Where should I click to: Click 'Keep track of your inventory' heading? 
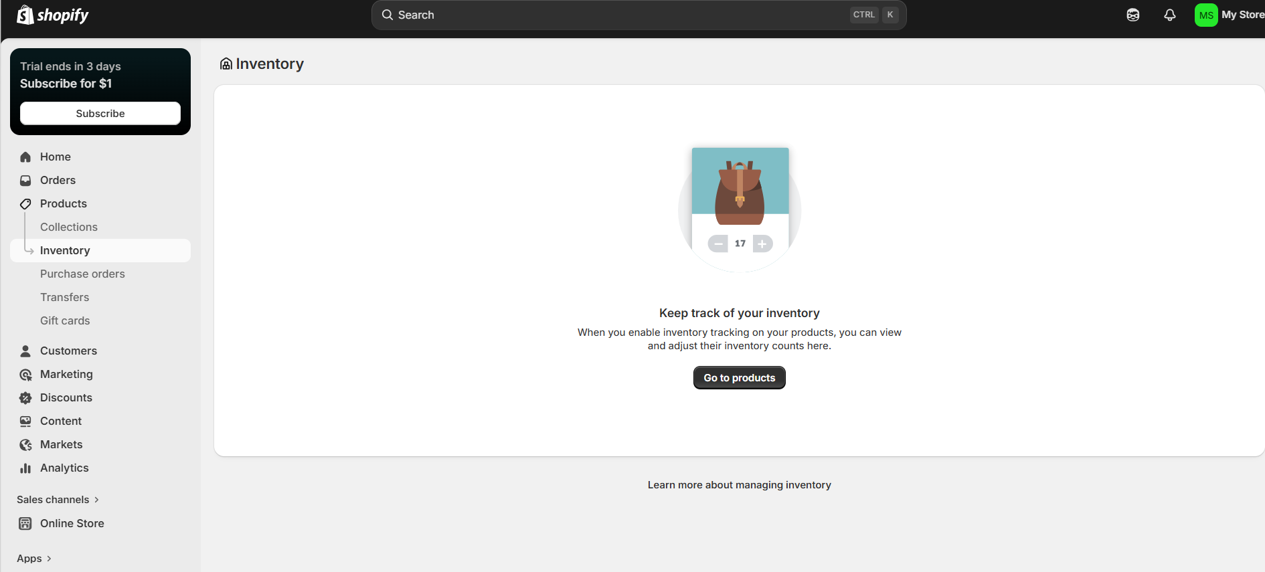740,313
